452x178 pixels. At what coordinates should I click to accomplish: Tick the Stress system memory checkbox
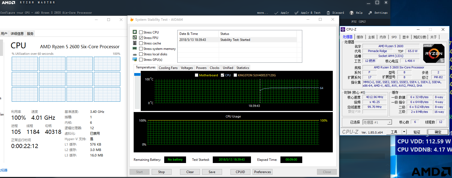141,49
